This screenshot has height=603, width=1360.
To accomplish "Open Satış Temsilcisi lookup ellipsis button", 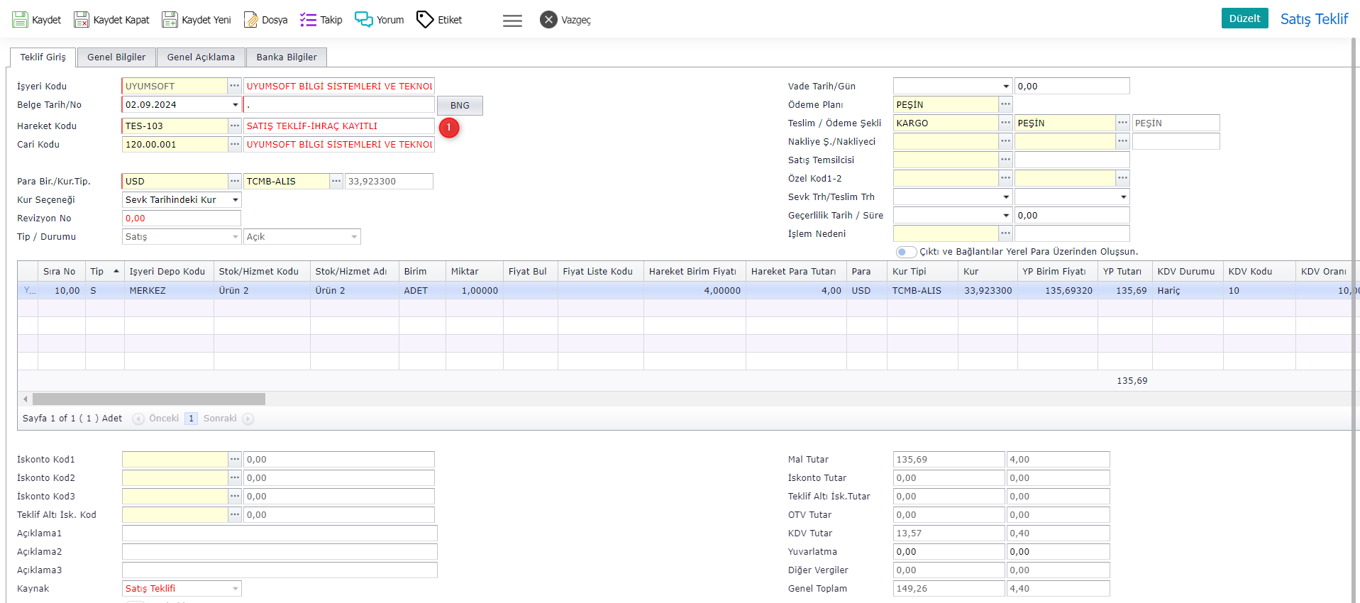I will pos(1005,160).
